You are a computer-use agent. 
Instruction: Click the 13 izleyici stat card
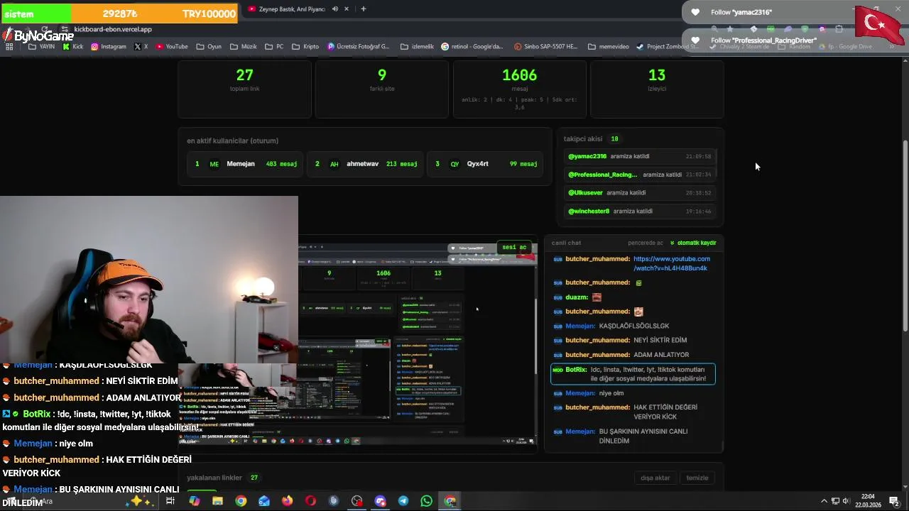point(657,89)
